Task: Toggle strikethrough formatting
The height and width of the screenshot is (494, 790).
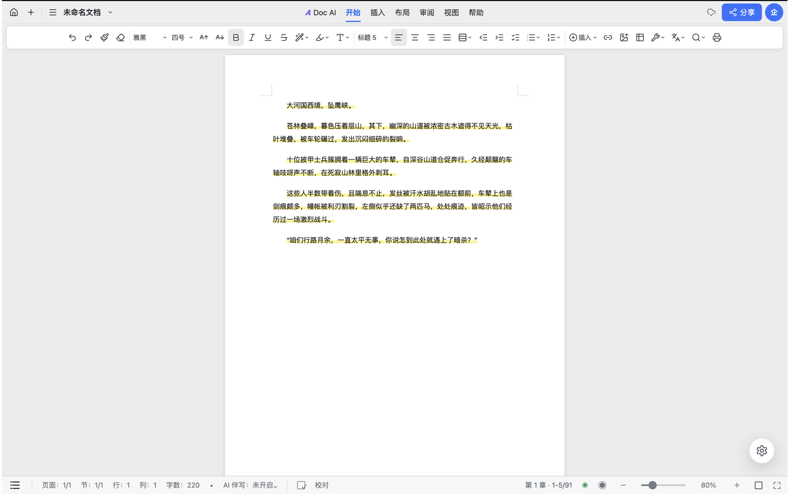Action: click(284, 38)
